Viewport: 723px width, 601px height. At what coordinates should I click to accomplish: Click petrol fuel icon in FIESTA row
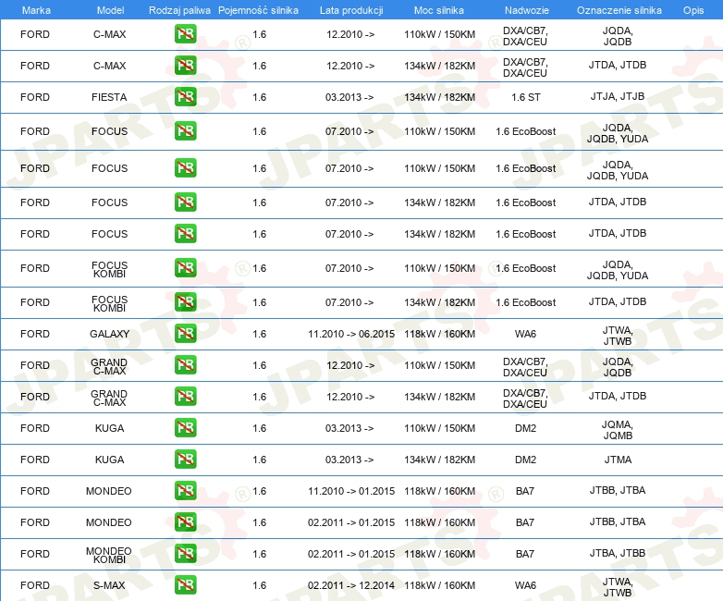185,97
